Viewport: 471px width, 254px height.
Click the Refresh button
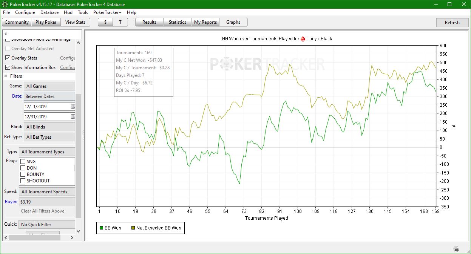pos(452,23)
